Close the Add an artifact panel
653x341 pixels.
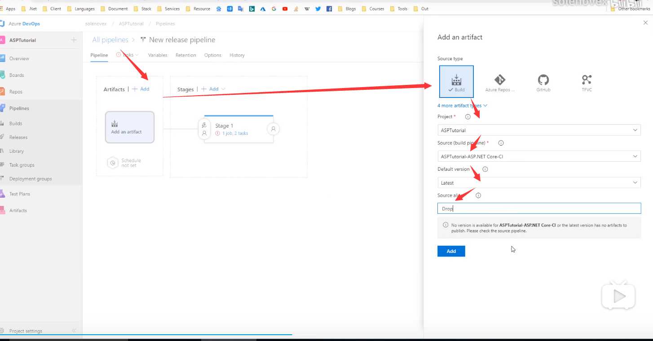pos(646,23)
